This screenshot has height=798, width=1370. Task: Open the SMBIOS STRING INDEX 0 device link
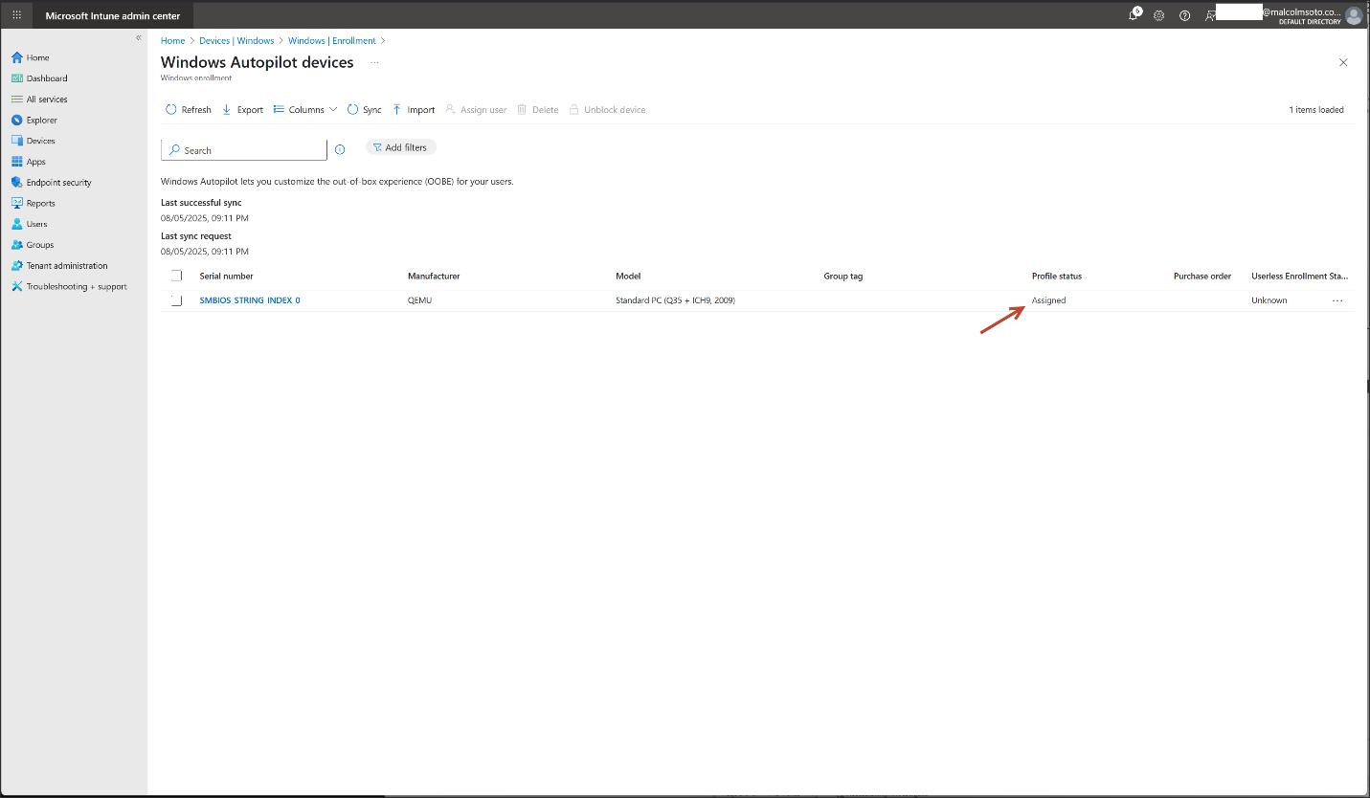click(249, 300)
